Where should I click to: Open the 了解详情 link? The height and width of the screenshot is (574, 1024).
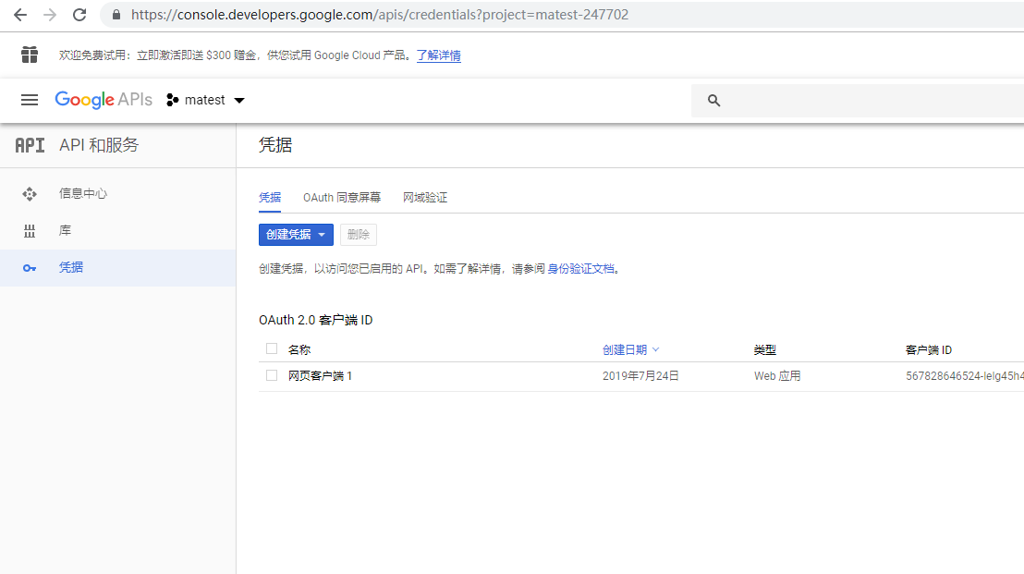click(439, 55)
